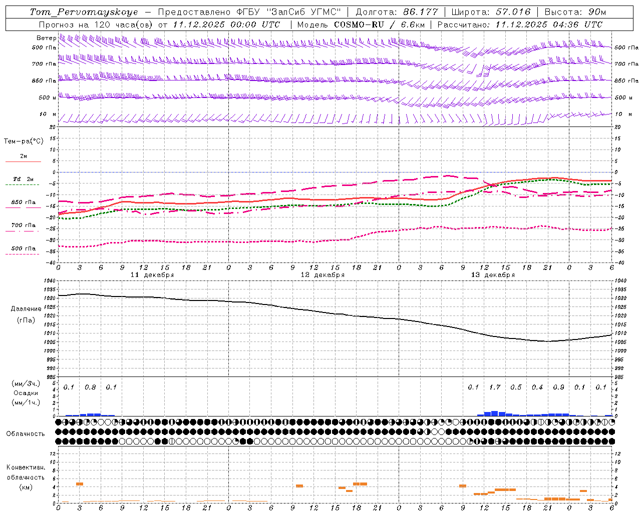Click the 500 гПа temperature legend entry
The width and height of the screenshot is (641, 512).
point(24,248)
